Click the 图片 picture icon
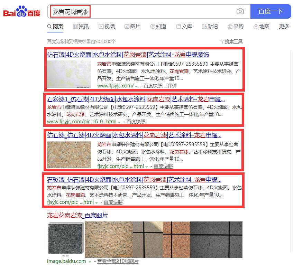Screen dimensions: 294x265 (127, 26)
